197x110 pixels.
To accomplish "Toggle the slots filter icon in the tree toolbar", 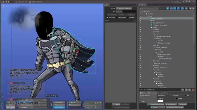I will point(171,9).
